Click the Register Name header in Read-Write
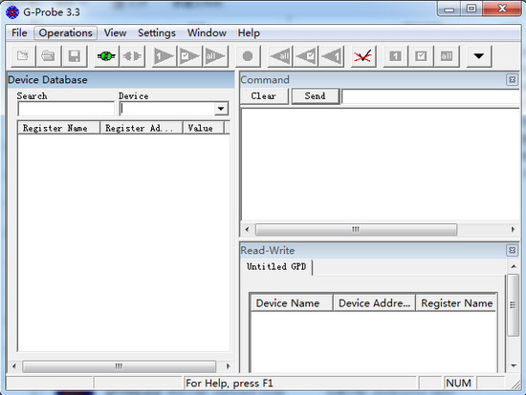526x395 pixels. click(x=456, y=303)
